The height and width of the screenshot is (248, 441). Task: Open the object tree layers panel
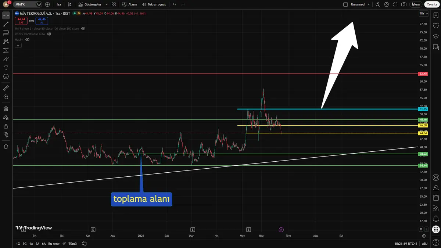coord(436,36)
